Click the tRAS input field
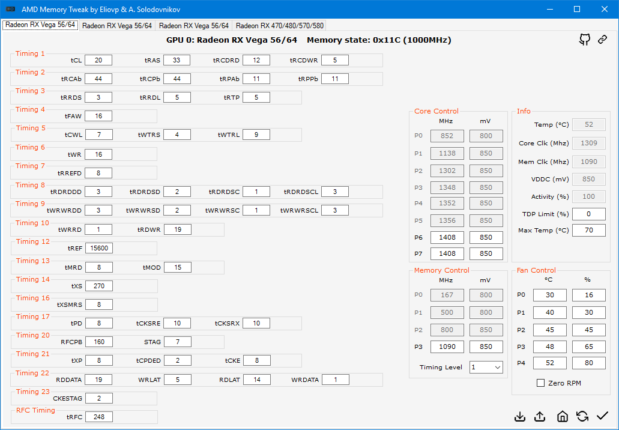The height and width of the screenshot is (430, 619). [x=177, y=60]
